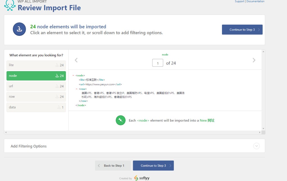The image size is (287, 181).
Task: Click Continue to Step 3 at top
Action: (242, 30)
